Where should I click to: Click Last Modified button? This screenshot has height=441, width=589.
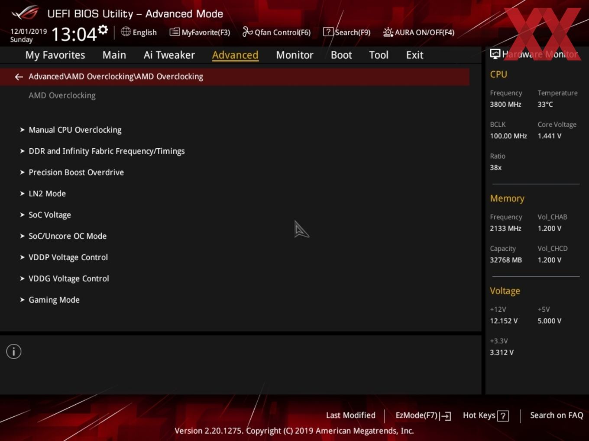[x=350, y=415]
